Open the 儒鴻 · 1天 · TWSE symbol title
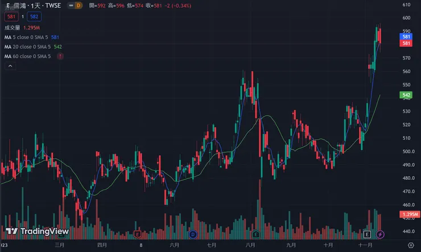Image resolution: width=421 pixels, height=252 pixels. pos(37,5)
